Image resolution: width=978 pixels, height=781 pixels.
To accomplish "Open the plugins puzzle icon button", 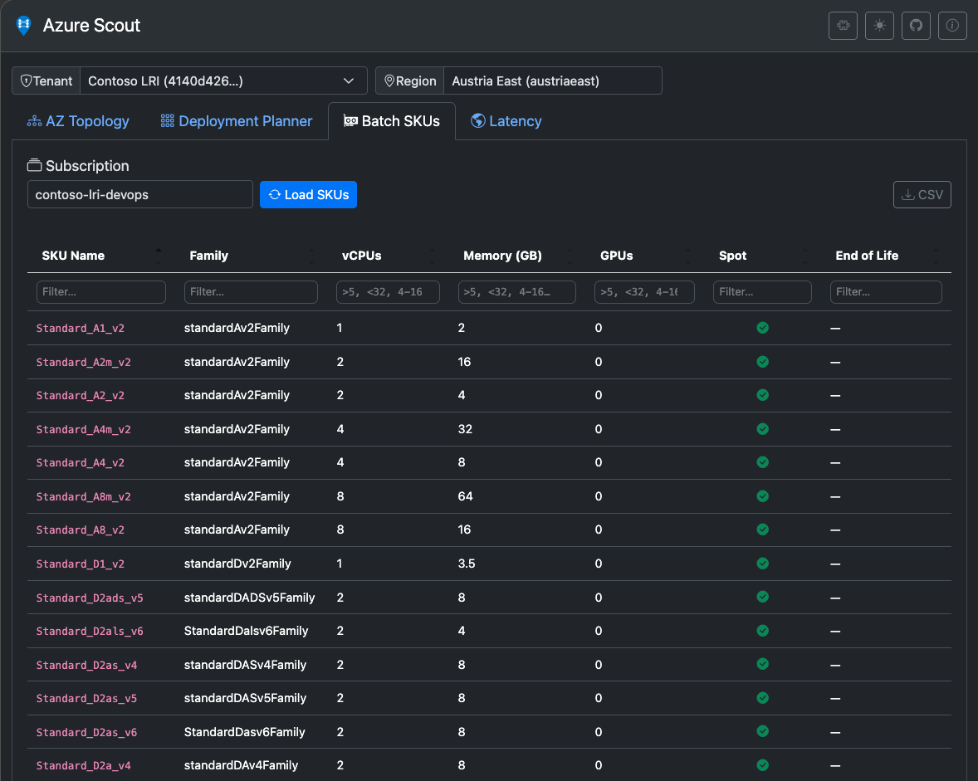I will click(x=843, y=26).
